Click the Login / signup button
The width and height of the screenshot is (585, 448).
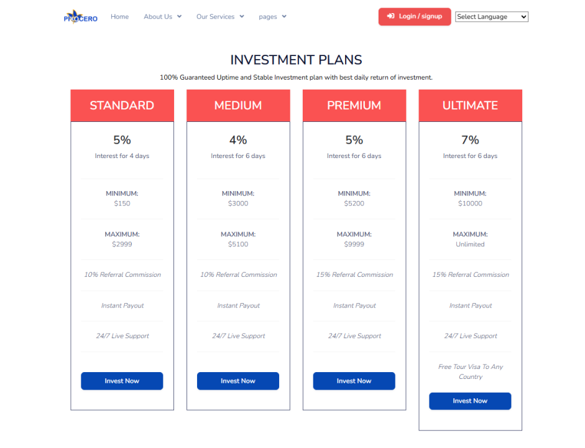pos(415,16)
